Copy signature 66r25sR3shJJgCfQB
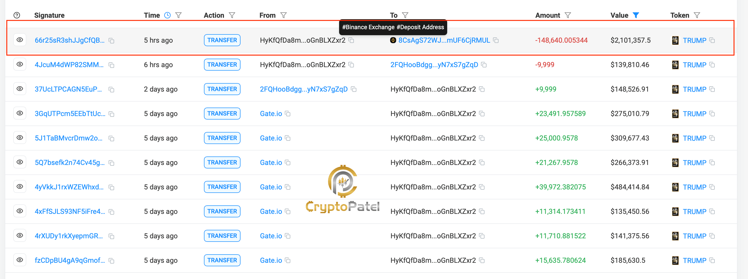748x279 pixels. 112,41
